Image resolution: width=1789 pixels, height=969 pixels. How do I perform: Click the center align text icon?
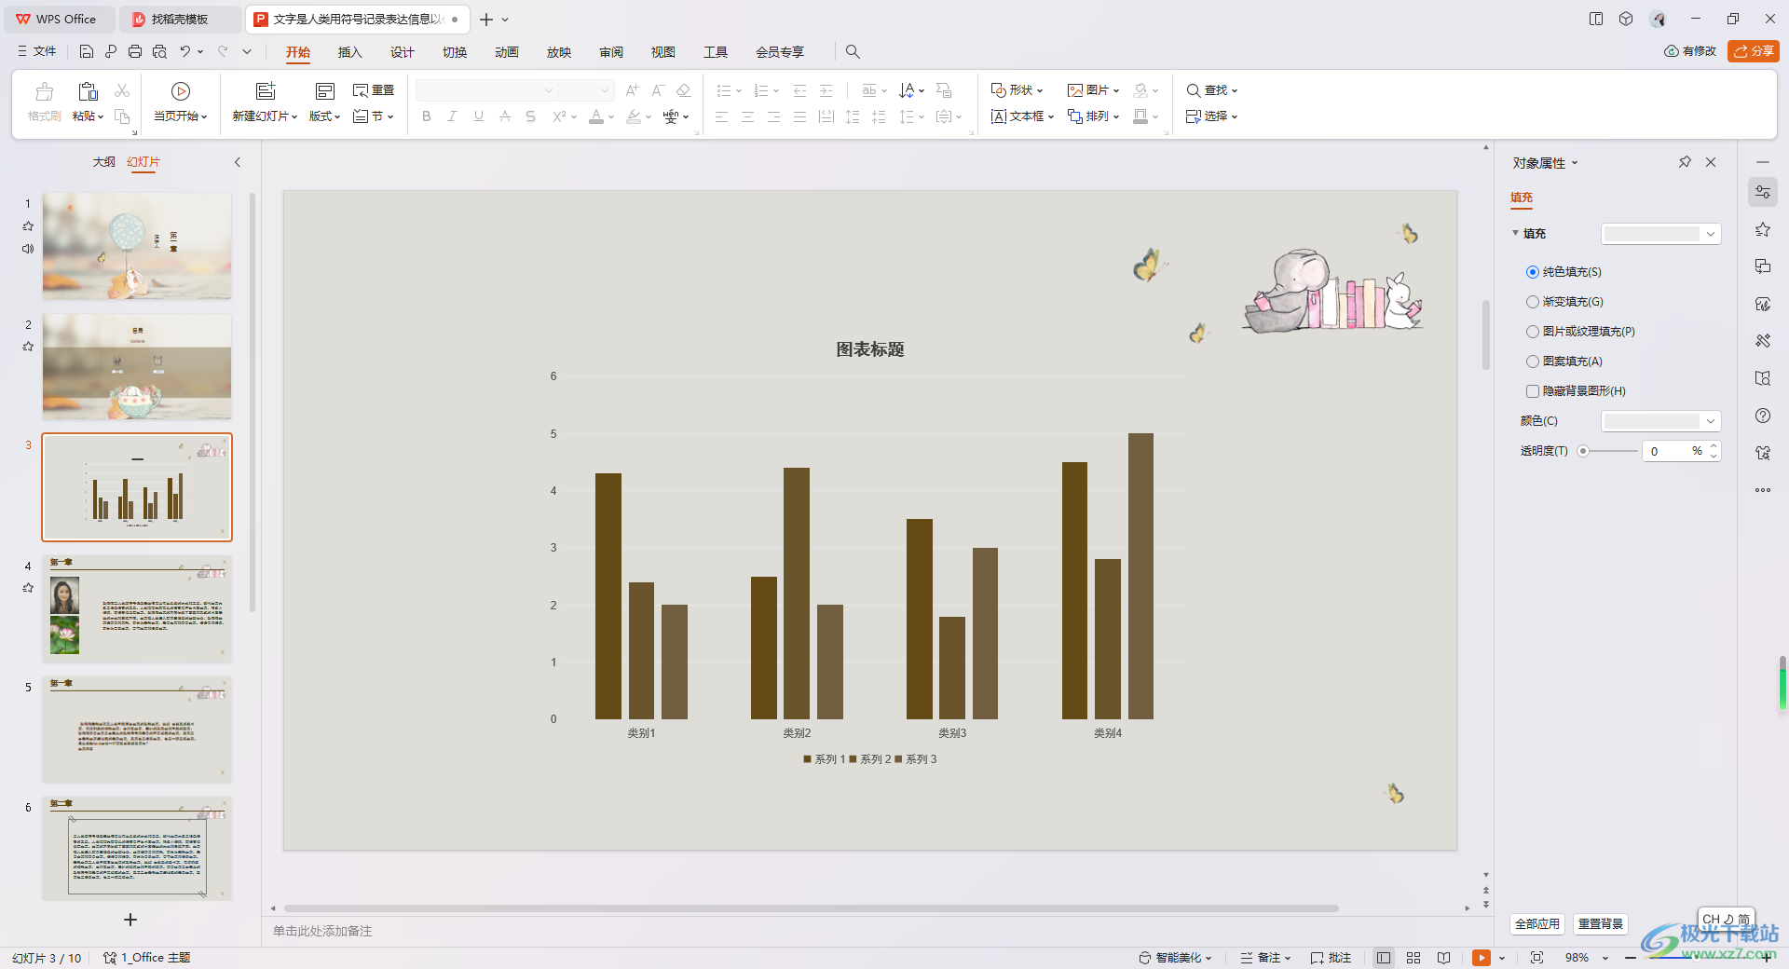click(x=747, y=116)
